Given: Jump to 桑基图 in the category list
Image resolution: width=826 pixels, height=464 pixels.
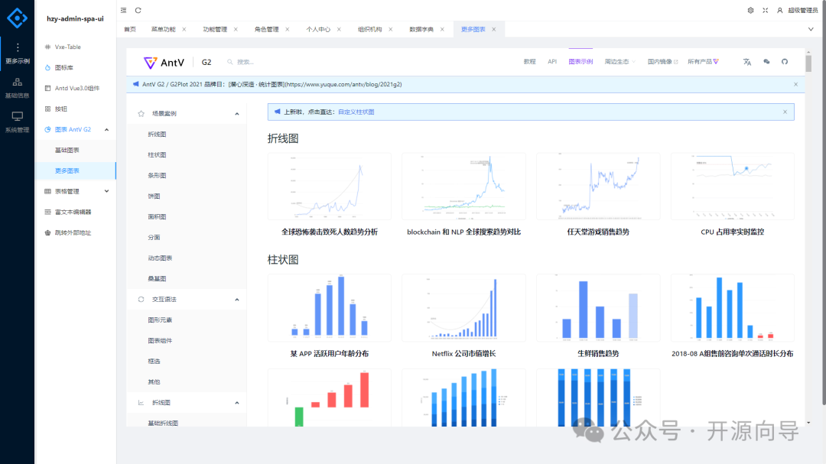Looking at the screenshot, I should tap(157, 278).
